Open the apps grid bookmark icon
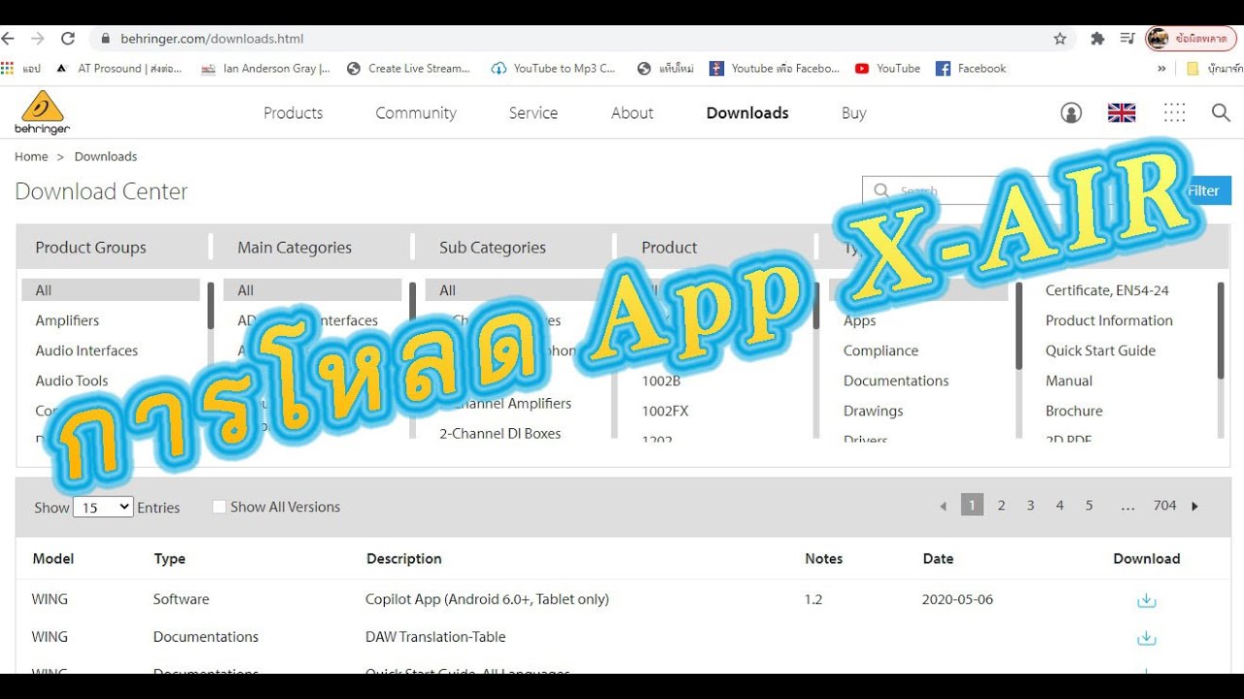The height and width of the screenshot is (699, 1244). (x=8, y=68)
